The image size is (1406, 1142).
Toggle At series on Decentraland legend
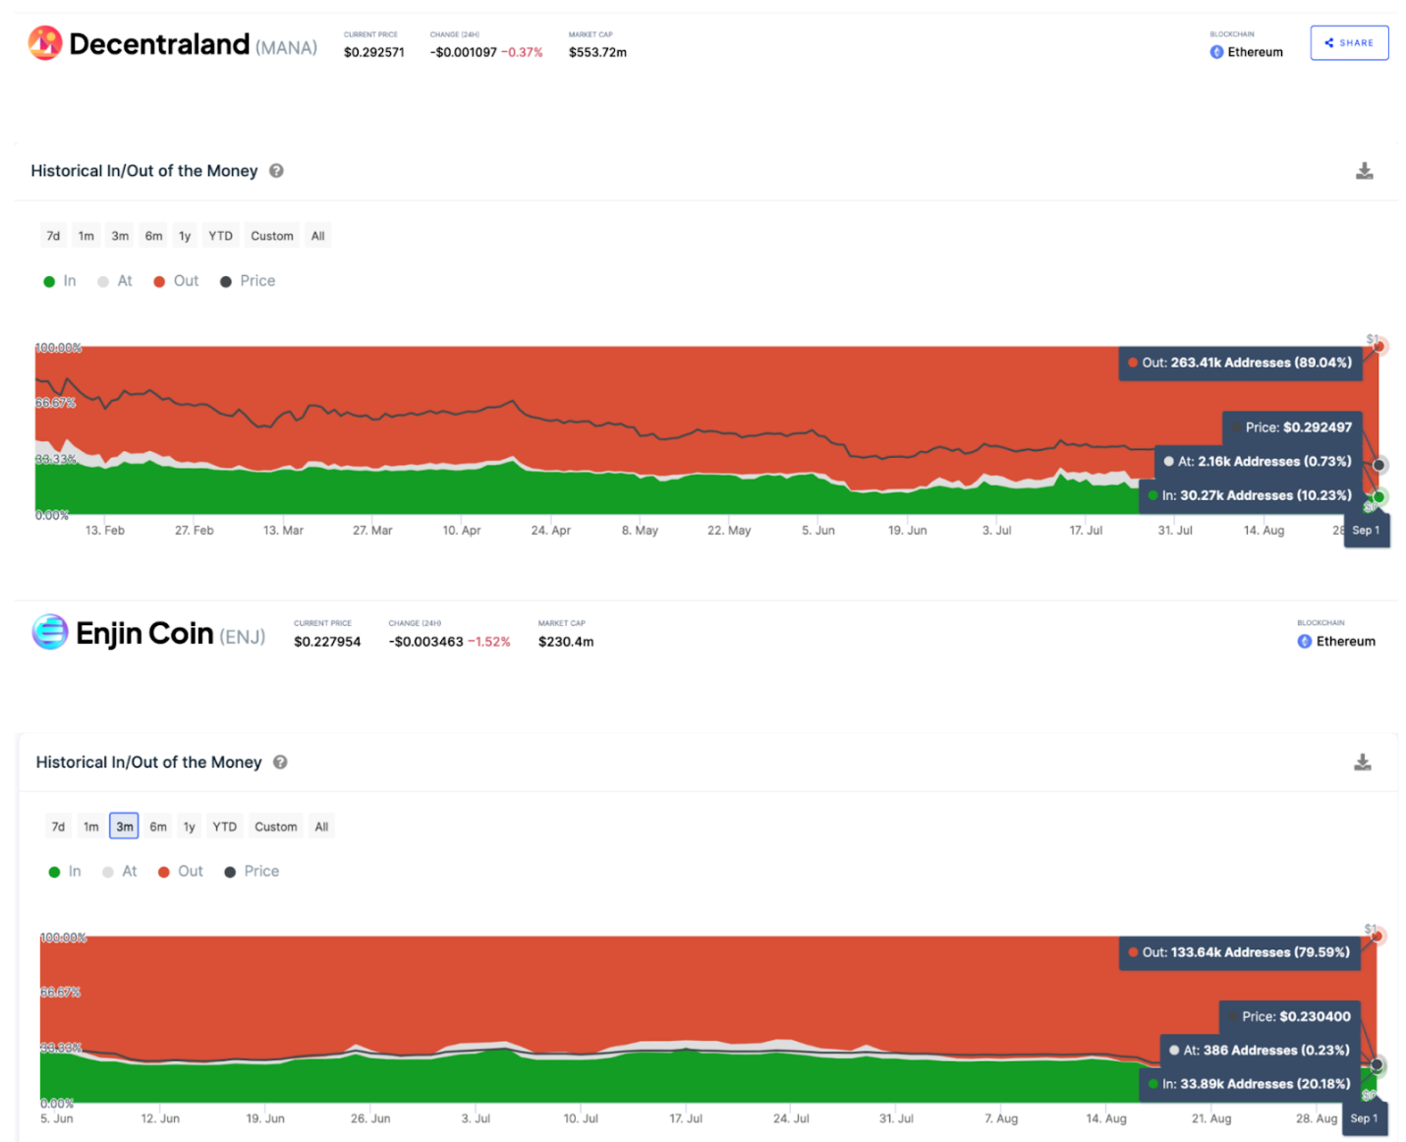pyautogui.click(x=115, y=281)
